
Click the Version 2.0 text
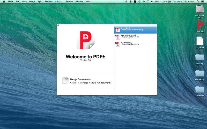(85, 60)
